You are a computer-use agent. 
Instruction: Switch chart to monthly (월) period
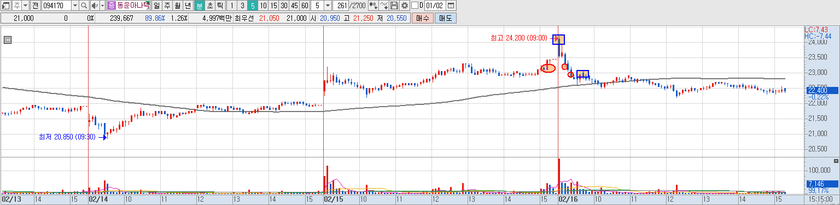pos(178,5)
